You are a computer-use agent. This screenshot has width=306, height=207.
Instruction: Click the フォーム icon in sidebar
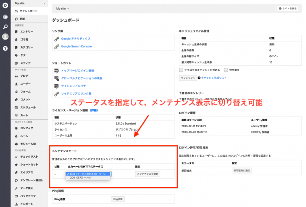coord(17,92)
